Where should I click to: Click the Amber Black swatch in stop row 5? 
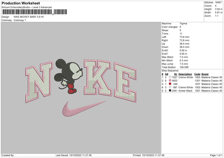pyautogui.click(x=170, y=91)
